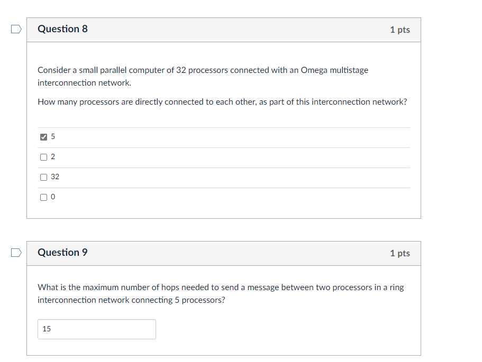
Task: Click the 'Question 9' header title
Action: pyautogui.click(x=62, y=253)
